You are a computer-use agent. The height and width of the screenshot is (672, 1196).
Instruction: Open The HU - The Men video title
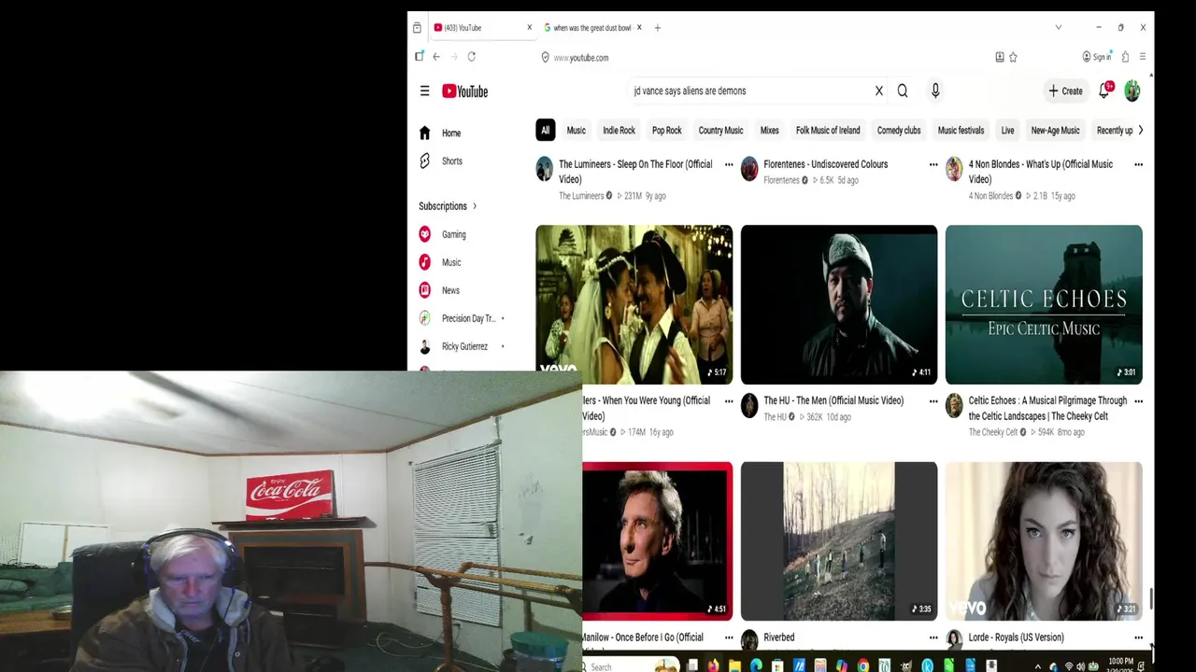pyautogui.click(x=833, y=400)
